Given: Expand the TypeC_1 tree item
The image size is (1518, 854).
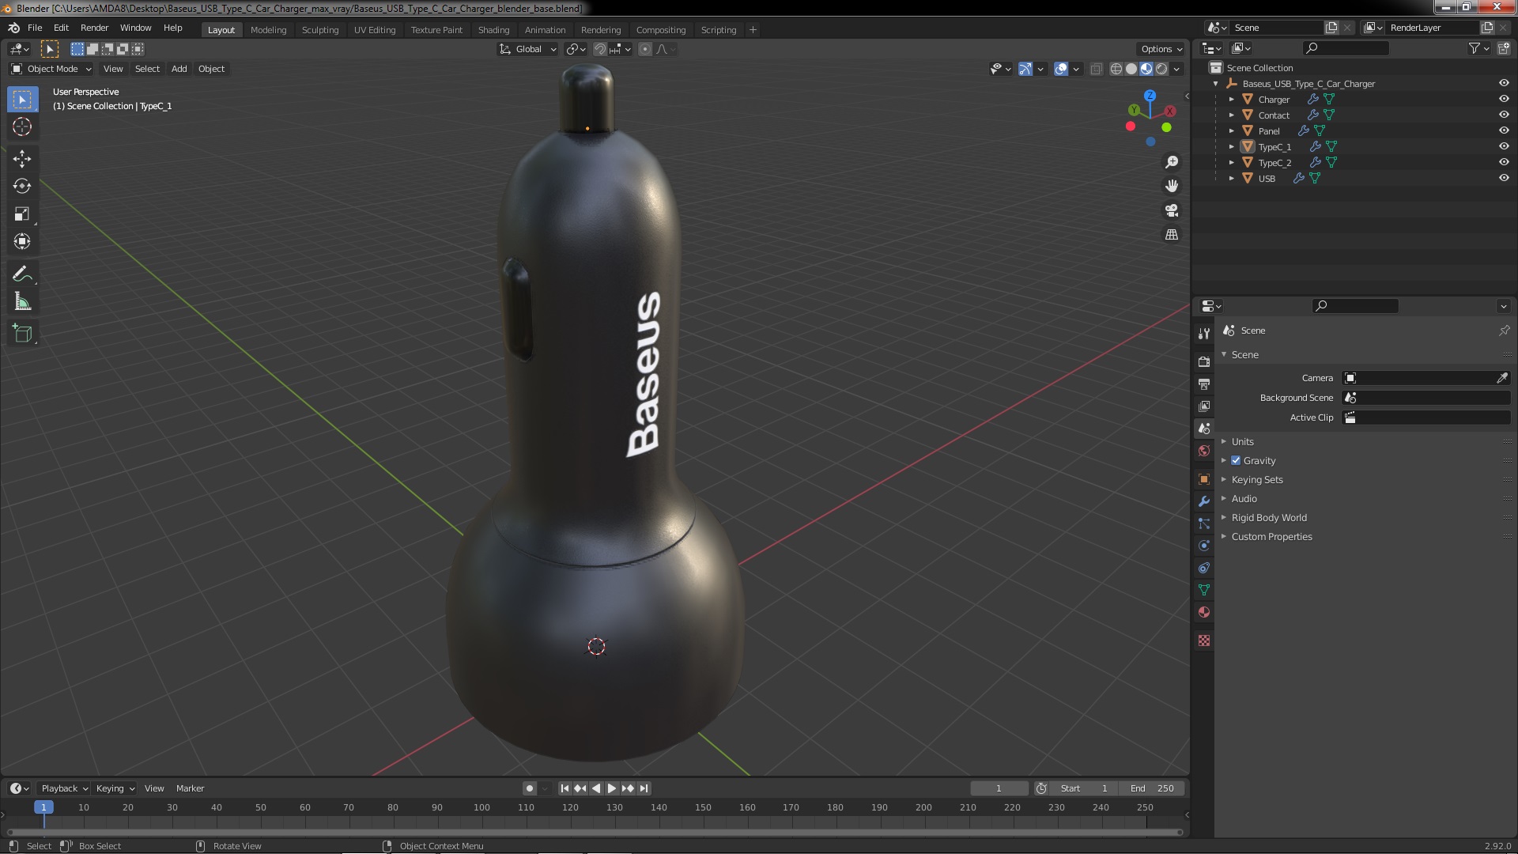Looking at the screenshot, I should pos(1231,146).
